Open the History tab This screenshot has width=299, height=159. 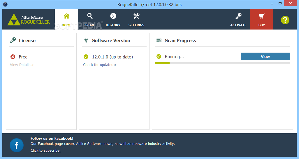click(x=113, y=19)
